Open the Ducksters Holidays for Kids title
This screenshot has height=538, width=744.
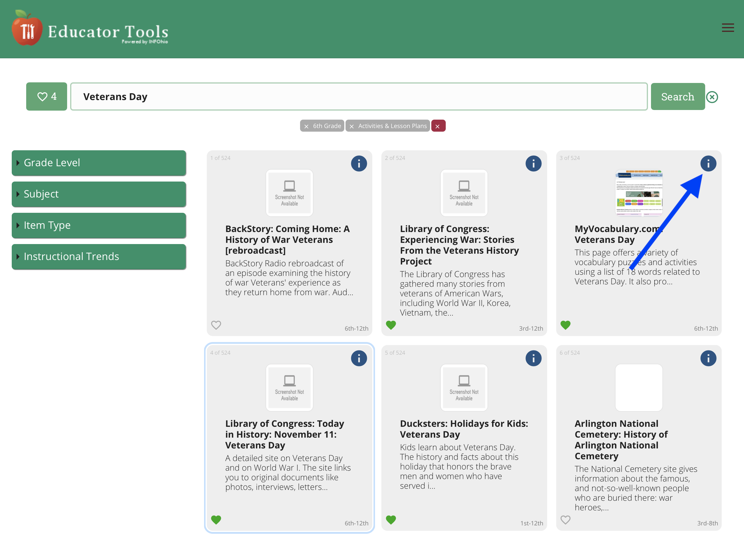pos(464,429)
